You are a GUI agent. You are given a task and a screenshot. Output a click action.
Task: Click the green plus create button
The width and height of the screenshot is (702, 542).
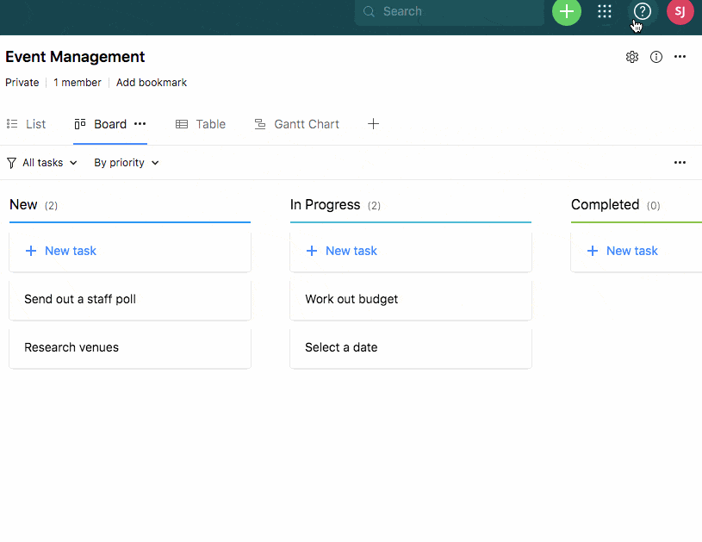(x=566, y=12)
